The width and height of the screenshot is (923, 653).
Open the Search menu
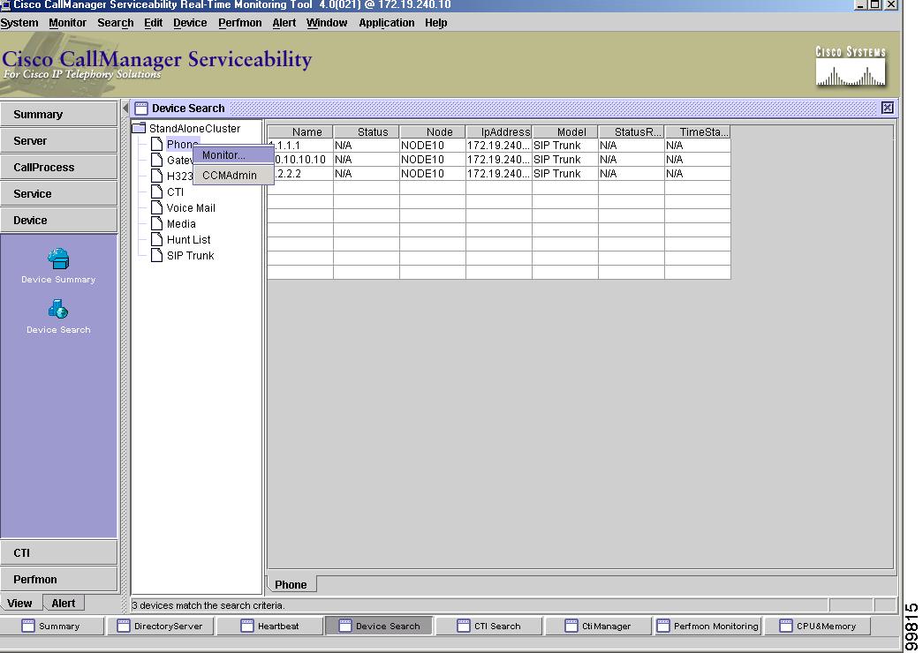[116, 23]
